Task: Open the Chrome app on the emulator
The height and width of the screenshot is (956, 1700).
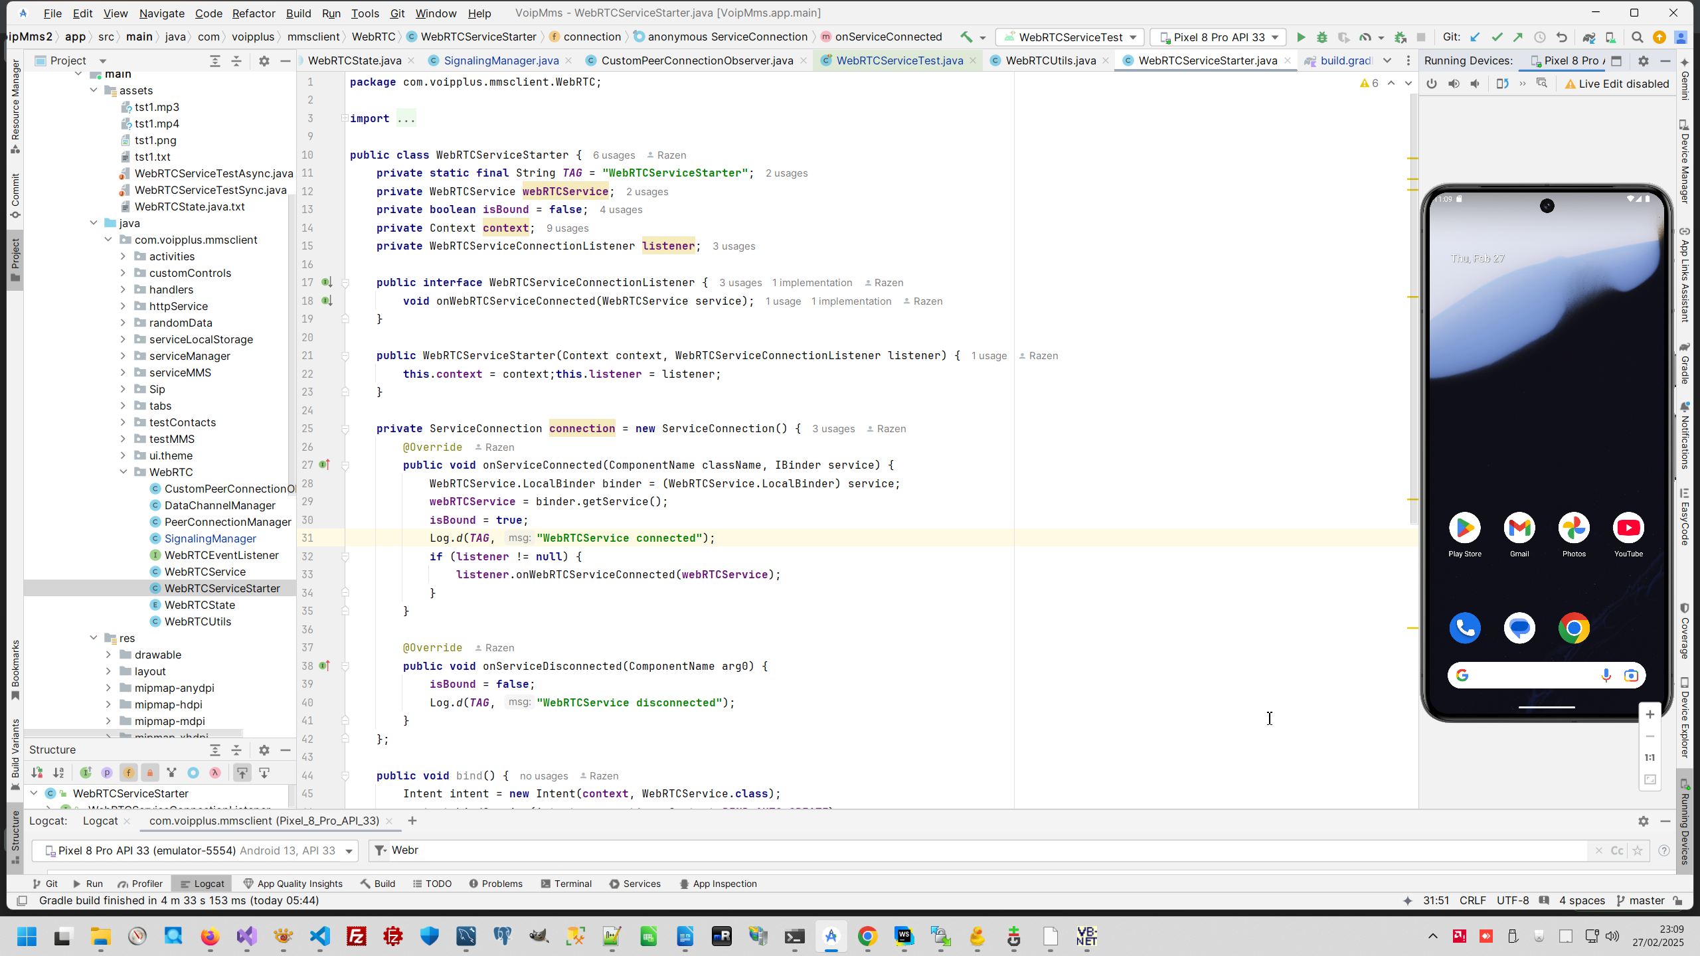Action: (1574, 628)
